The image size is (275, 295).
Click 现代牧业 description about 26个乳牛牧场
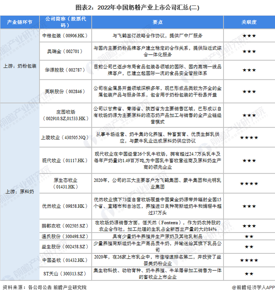[158, 161]
